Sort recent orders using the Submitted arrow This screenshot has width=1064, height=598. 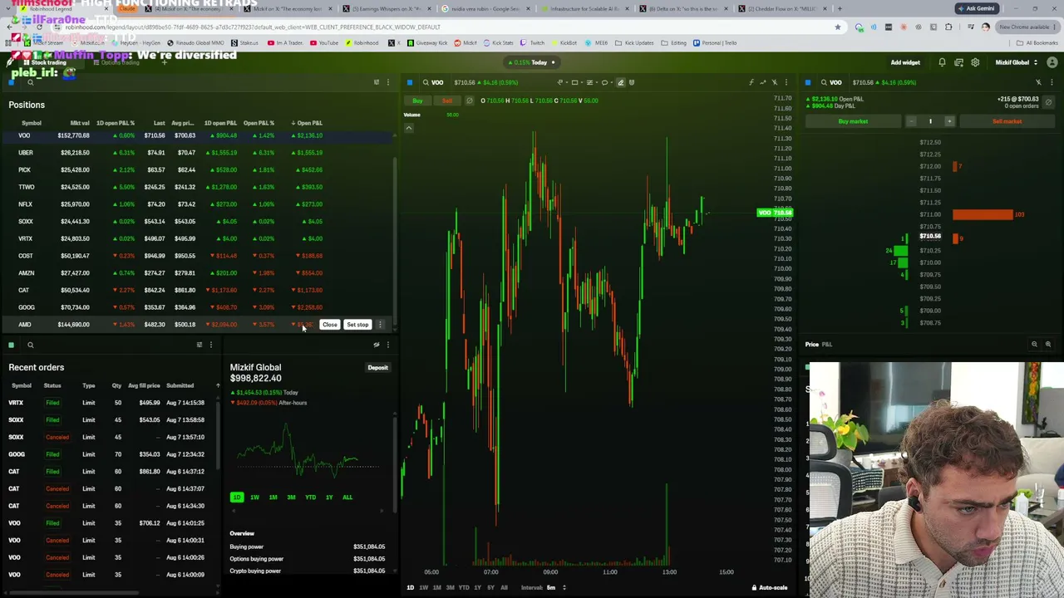point(218,385)
